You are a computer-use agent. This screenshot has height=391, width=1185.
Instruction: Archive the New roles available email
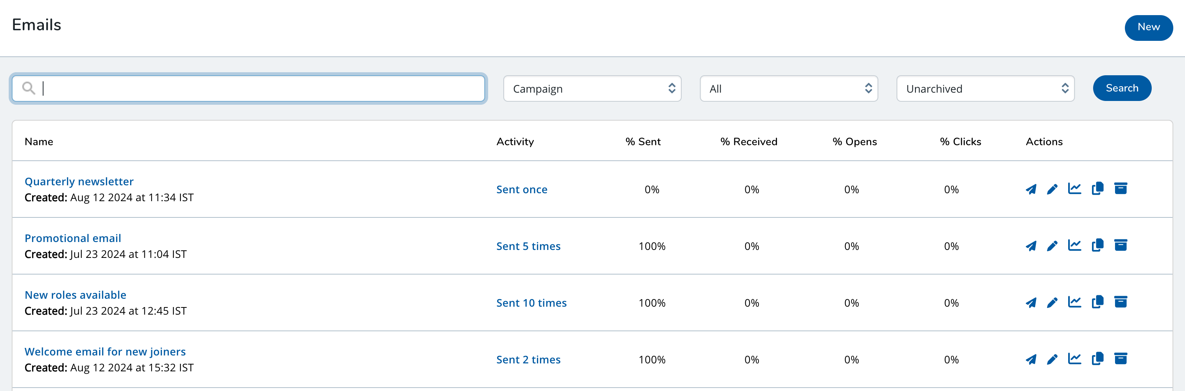click(x=1120, y=302)
